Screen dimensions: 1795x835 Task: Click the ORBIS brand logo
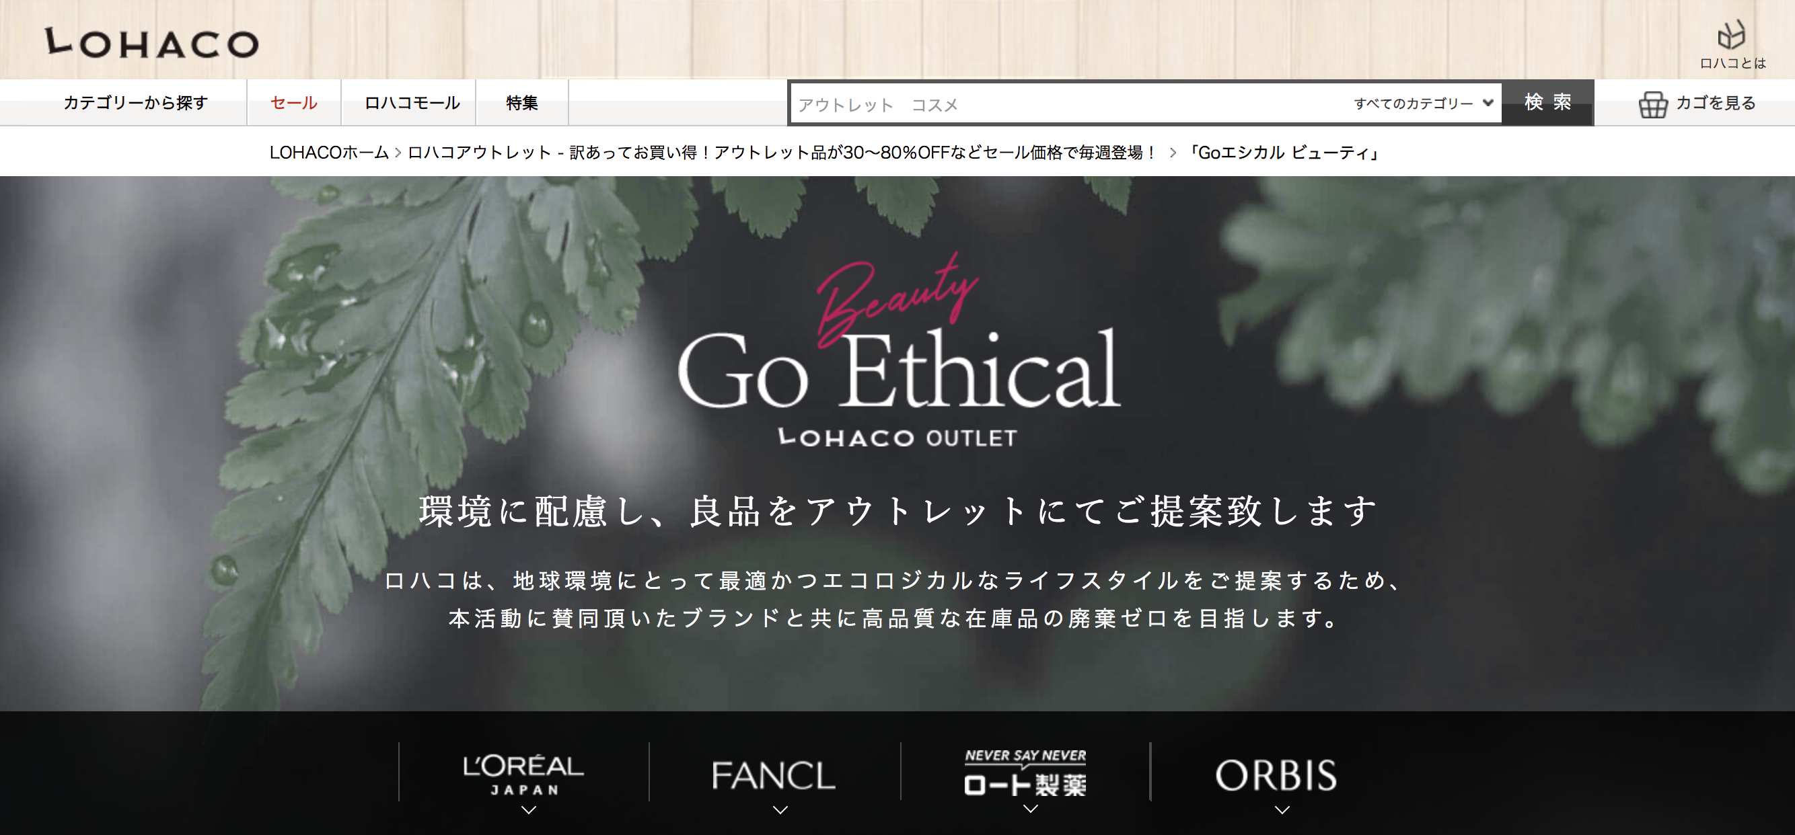click(1276, 775)
